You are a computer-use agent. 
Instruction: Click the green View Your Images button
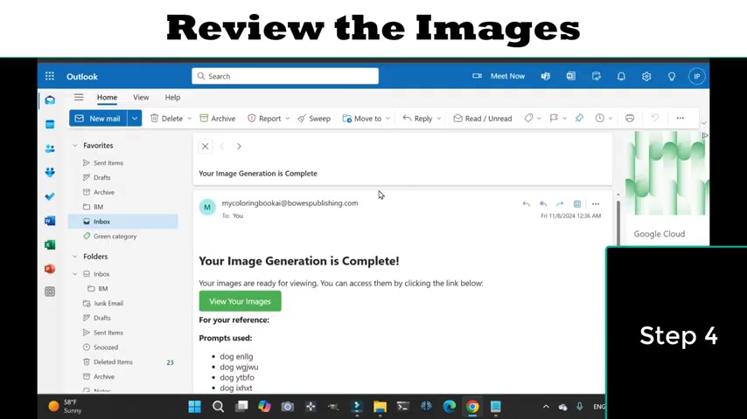[x=240, y=301]
